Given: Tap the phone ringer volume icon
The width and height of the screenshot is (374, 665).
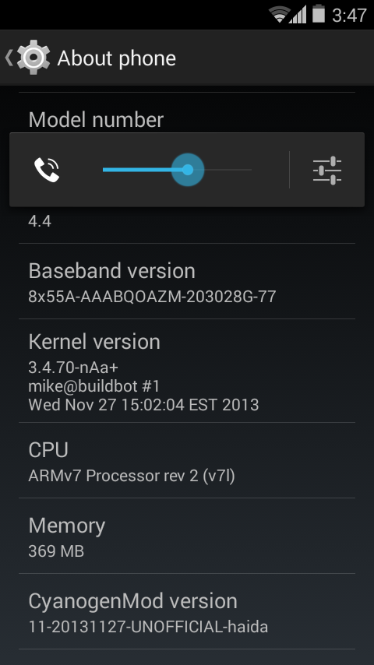Looking at the screenshot, I should coord(46,170).
